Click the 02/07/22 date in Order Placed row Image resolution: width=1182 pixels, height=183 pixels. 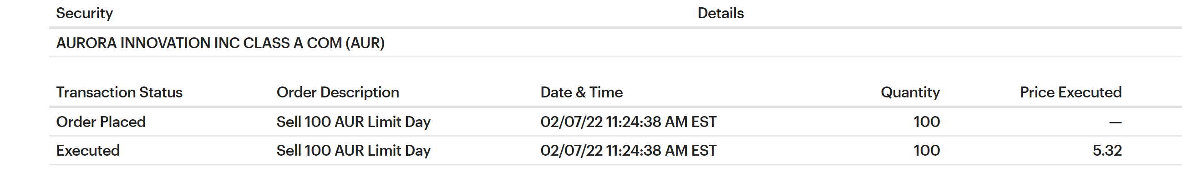pos(571,122)
